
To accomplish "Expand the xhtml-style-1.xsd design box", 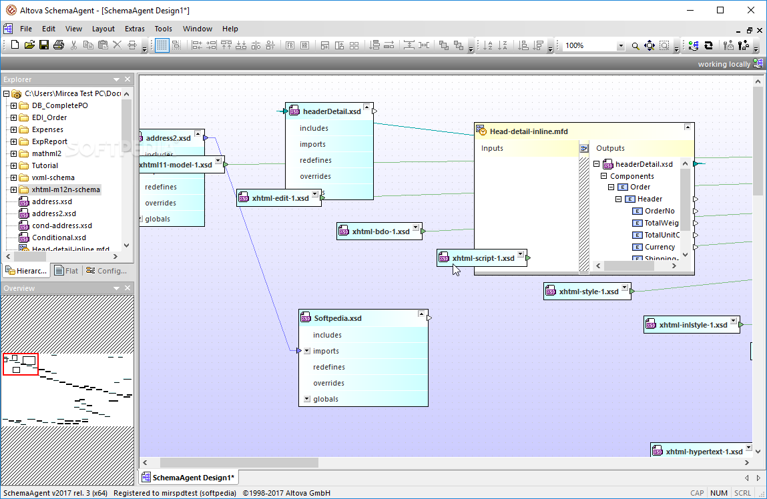I will coord(625,288).
